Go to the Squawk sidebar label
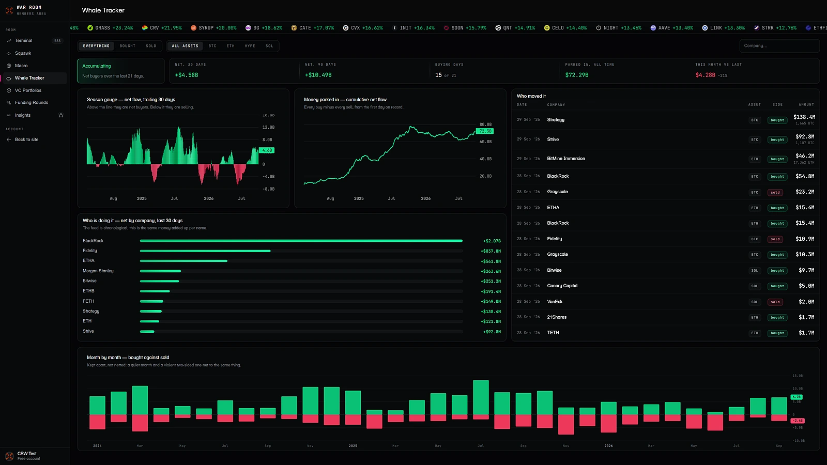Screen dimensions: 827x465 [x=23, y=53]
